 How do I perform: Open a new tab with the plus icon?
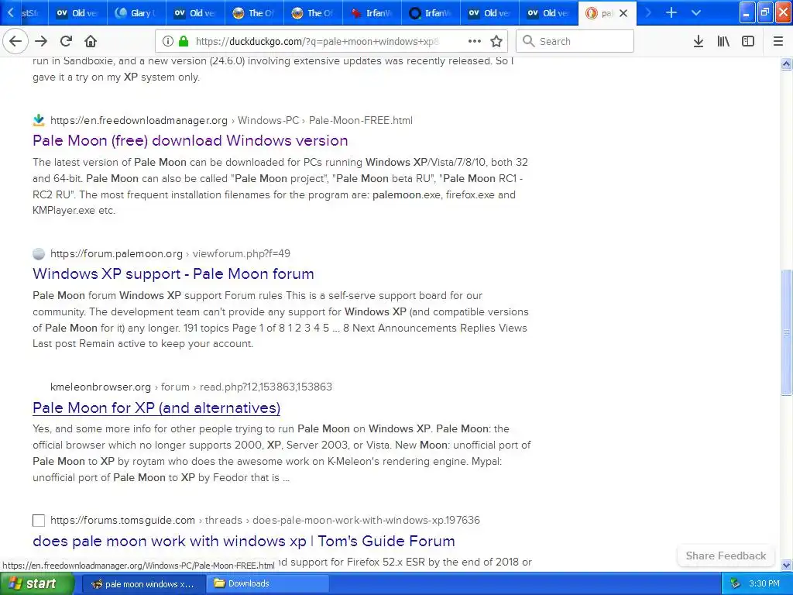pos(671,12)
